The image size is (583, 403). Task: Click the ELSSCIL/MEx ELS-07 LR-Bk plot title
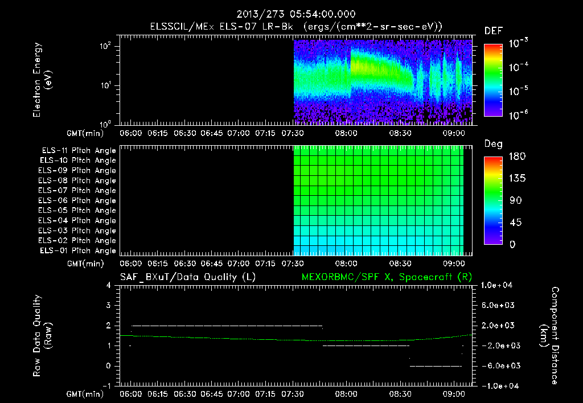click(296, 26)
